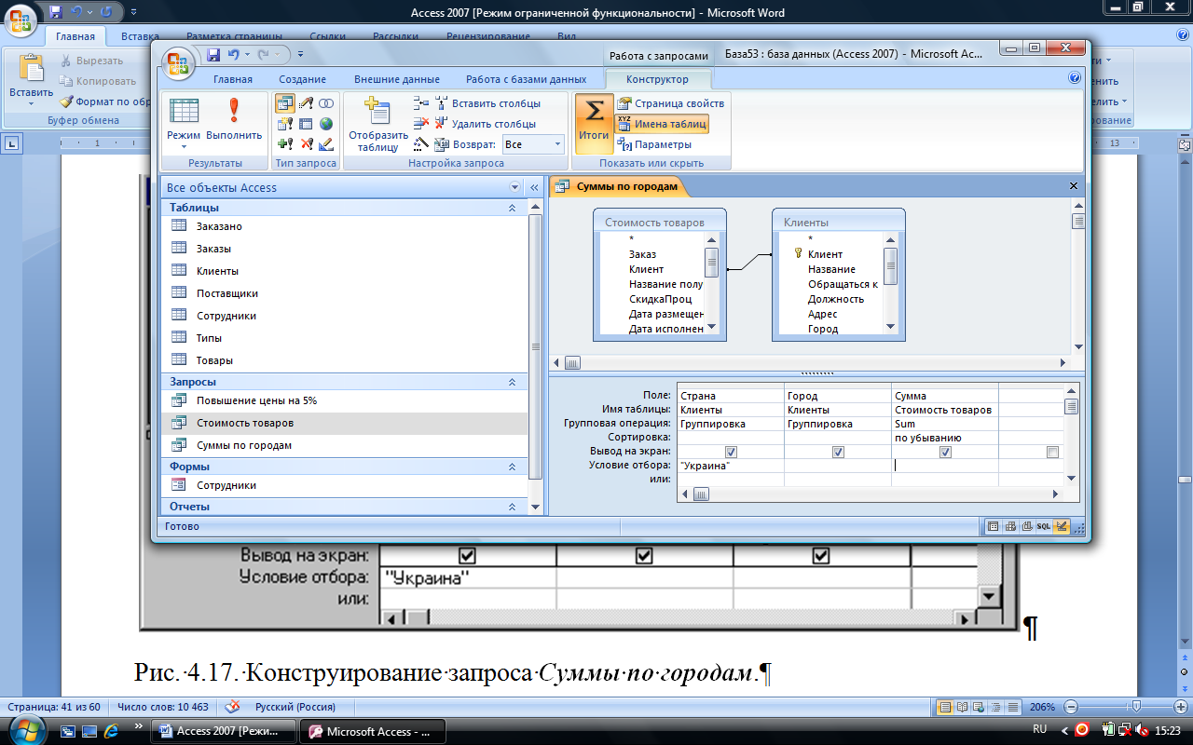Select Word full screen reading view icon
Viewport: 1193px width, 745px height.
(x=963, y=707)
